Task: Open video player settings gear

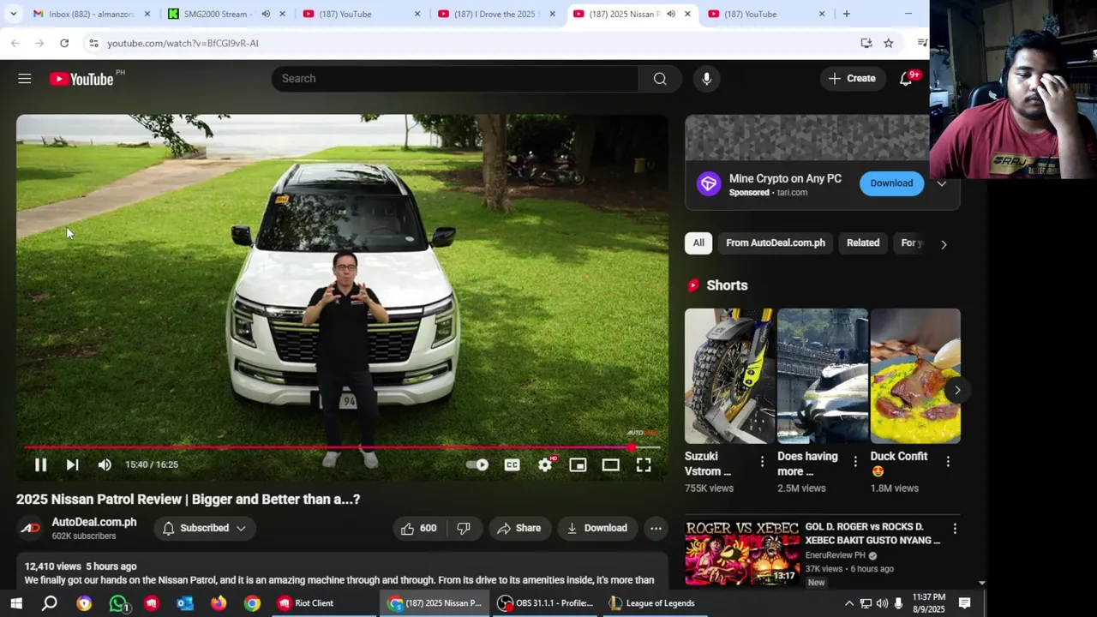Action: tap(545, 464)
